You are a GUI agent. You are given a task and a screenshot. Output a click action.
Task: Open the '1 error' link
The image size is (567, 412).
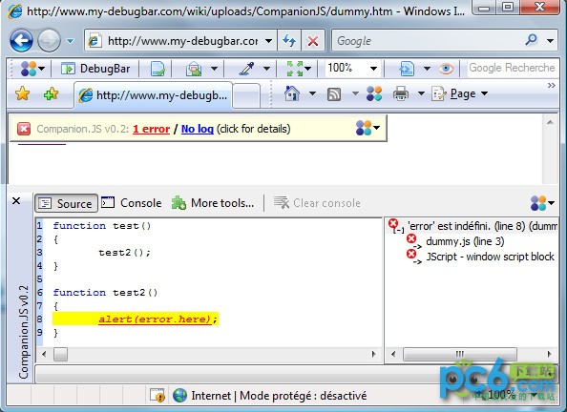(x=151, y=129)
